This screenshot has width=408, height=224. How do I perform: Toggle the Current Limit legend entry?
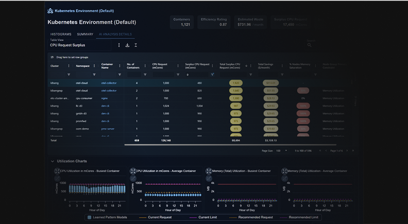203,217
